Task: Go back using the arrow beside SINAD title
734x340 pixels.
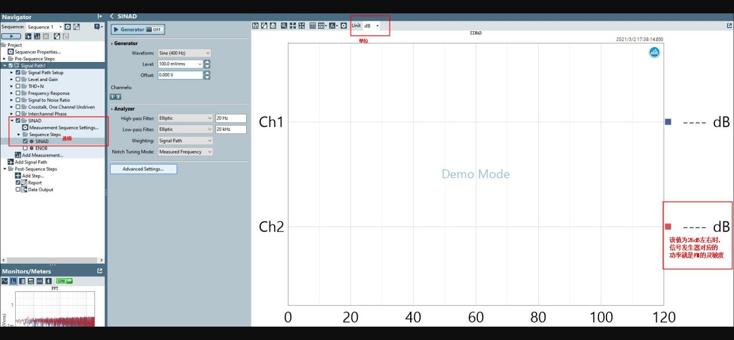Action: coord(112,16)
